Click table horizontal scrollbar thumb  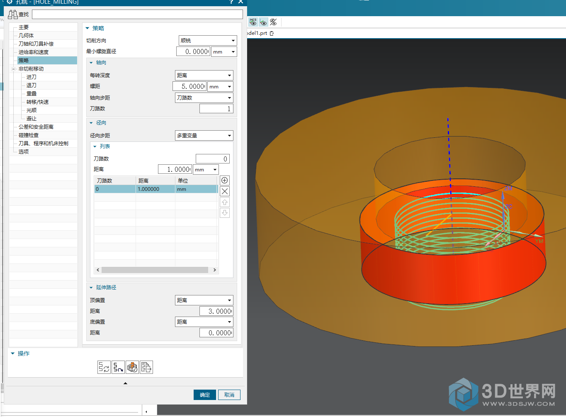[155, 270]
